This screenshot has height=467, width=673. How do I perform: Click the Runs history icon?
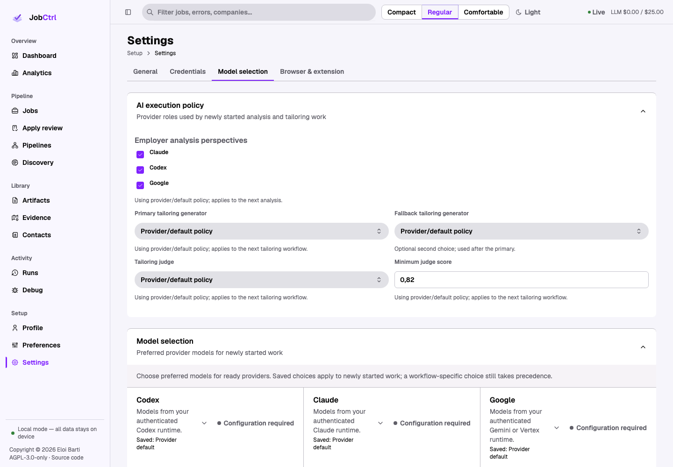pos(15,273)
